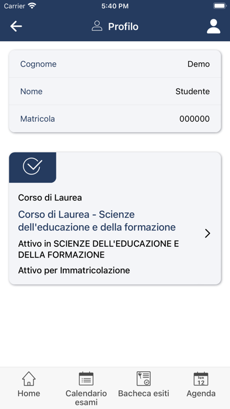Tap the outline person icon beside Profilo
The image size is (230, 409).
[97, 26]
